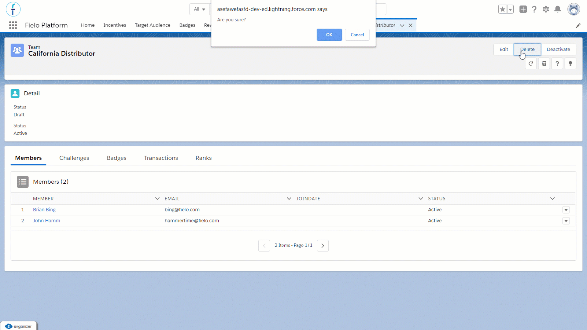
Task: Open row actions for Brian Bing
Action: pyautogui.click(x=566, y=210)
